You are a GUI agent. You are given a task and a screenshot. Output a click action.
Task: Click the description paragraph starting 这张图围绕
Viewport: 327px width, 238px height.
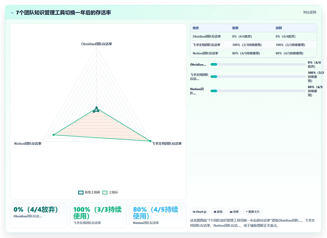click(252, 223)
